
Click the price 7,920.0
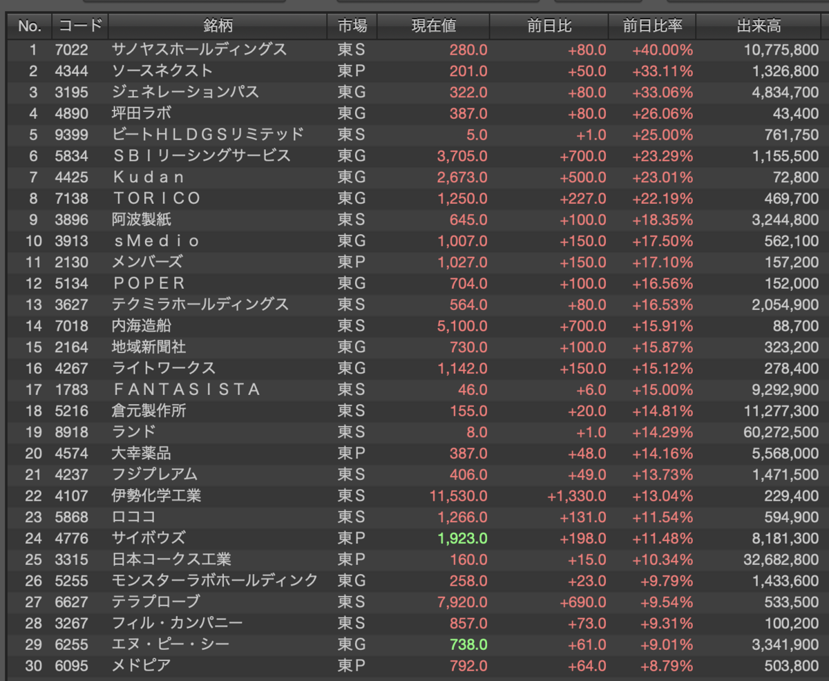[462, 602]
